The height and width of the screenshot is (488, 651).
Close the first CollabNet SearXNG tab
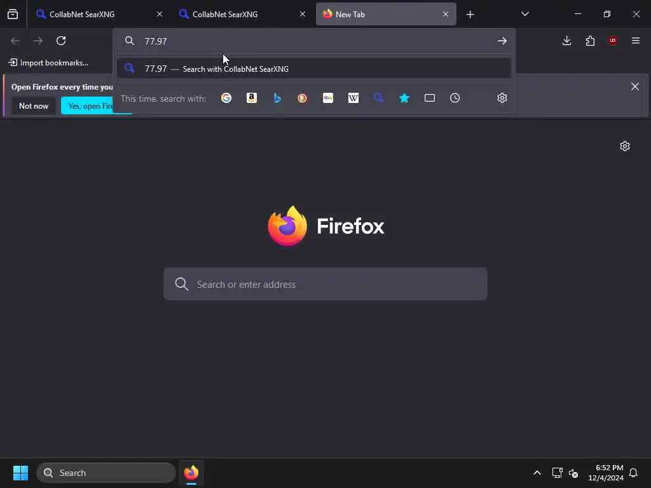click(160, 14)
